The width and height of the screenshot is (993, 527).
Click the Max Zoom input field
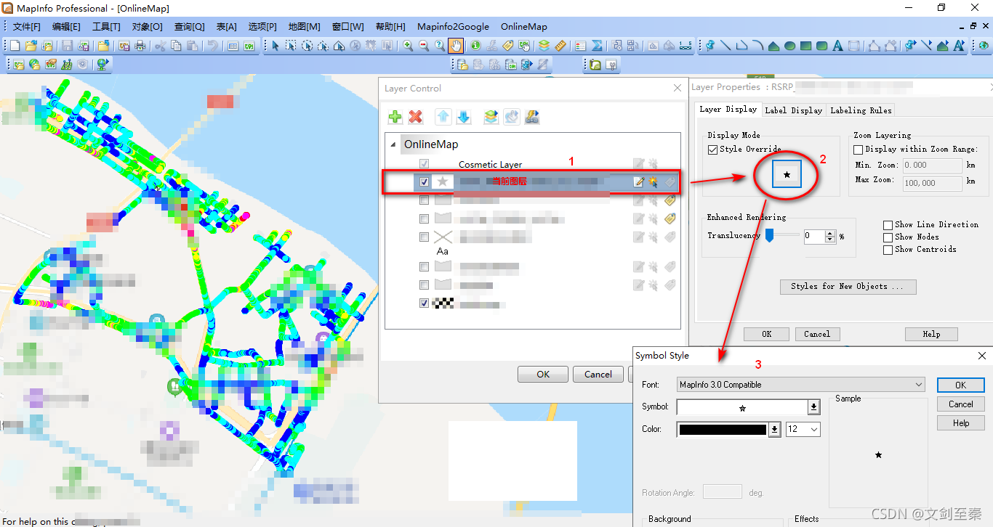(932, 183)
